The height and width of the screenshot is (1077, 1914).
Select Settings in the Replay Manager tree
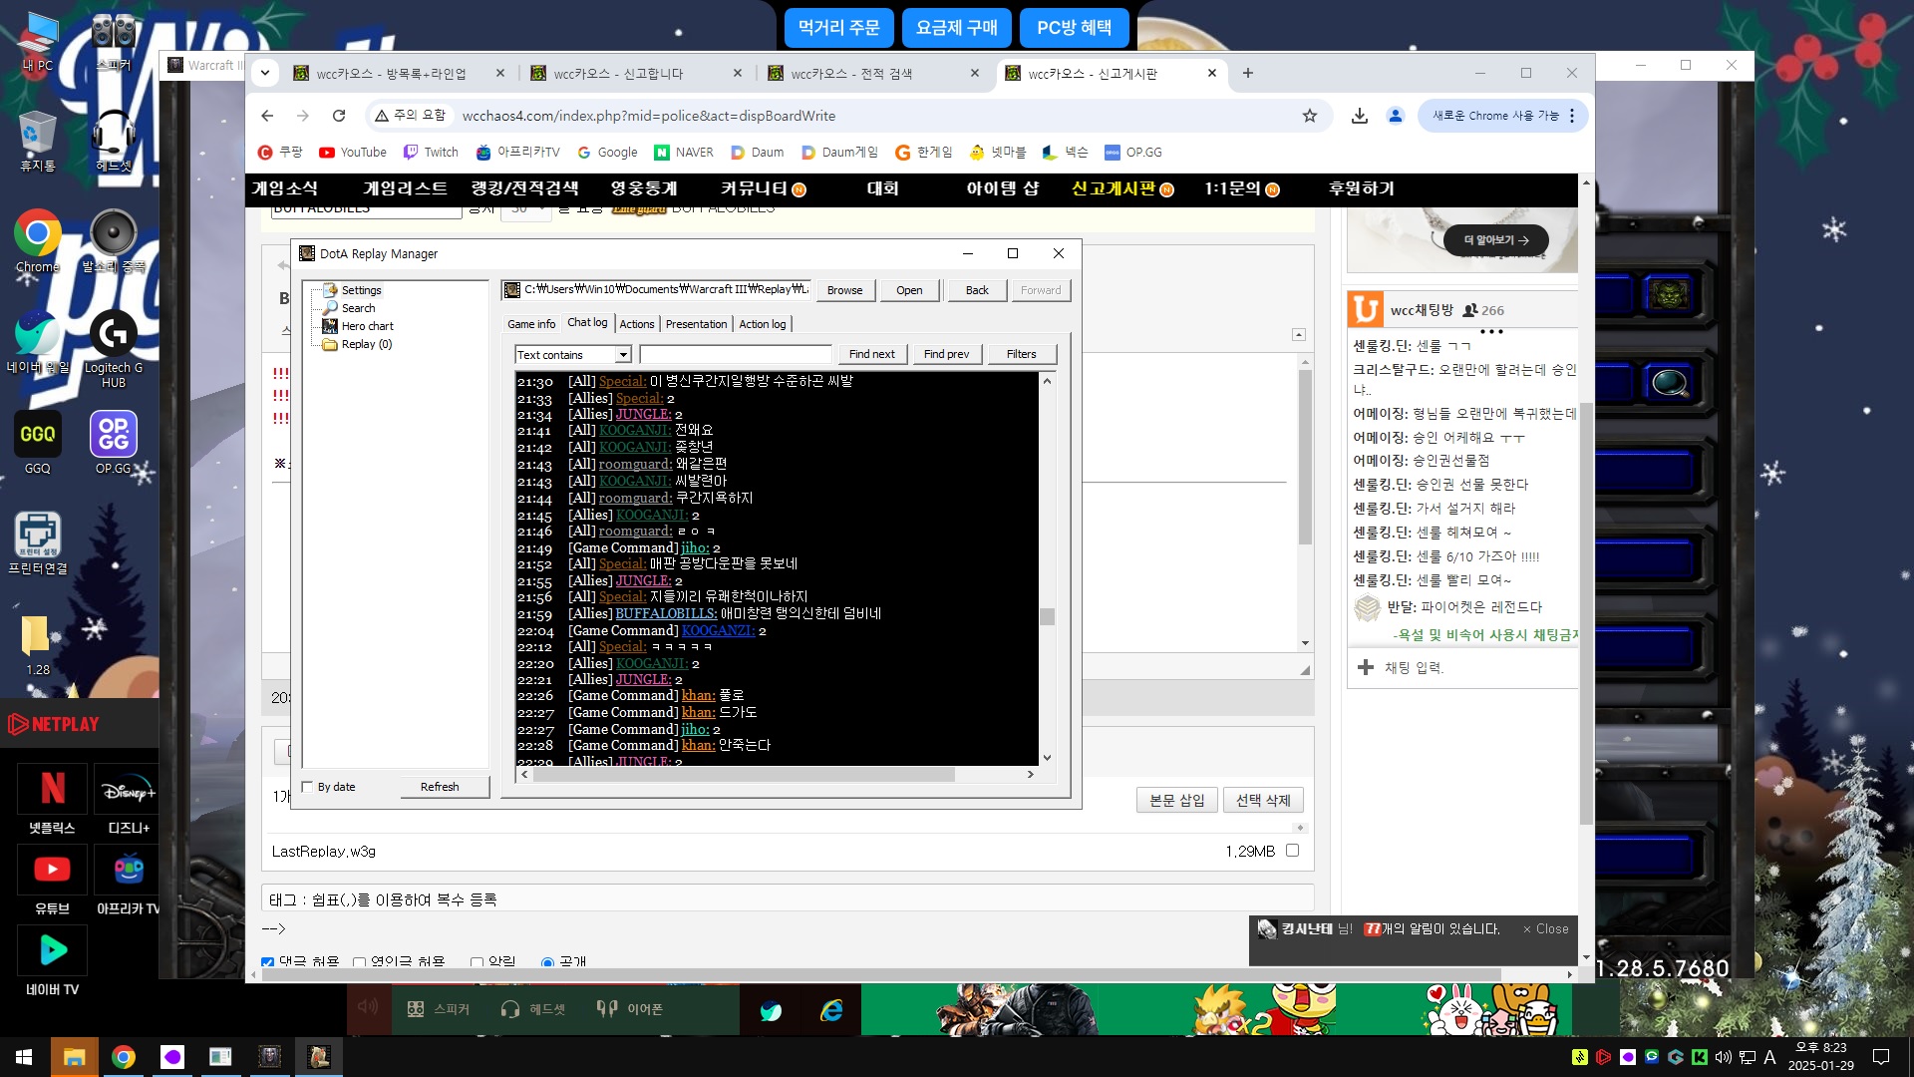(361, 290)
